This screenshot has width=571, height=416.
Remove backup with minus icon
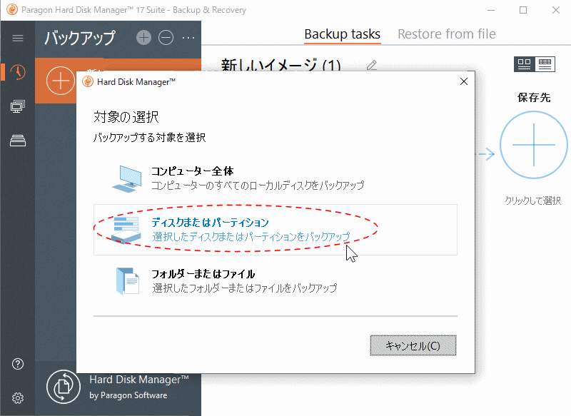[x=166, y=38]
